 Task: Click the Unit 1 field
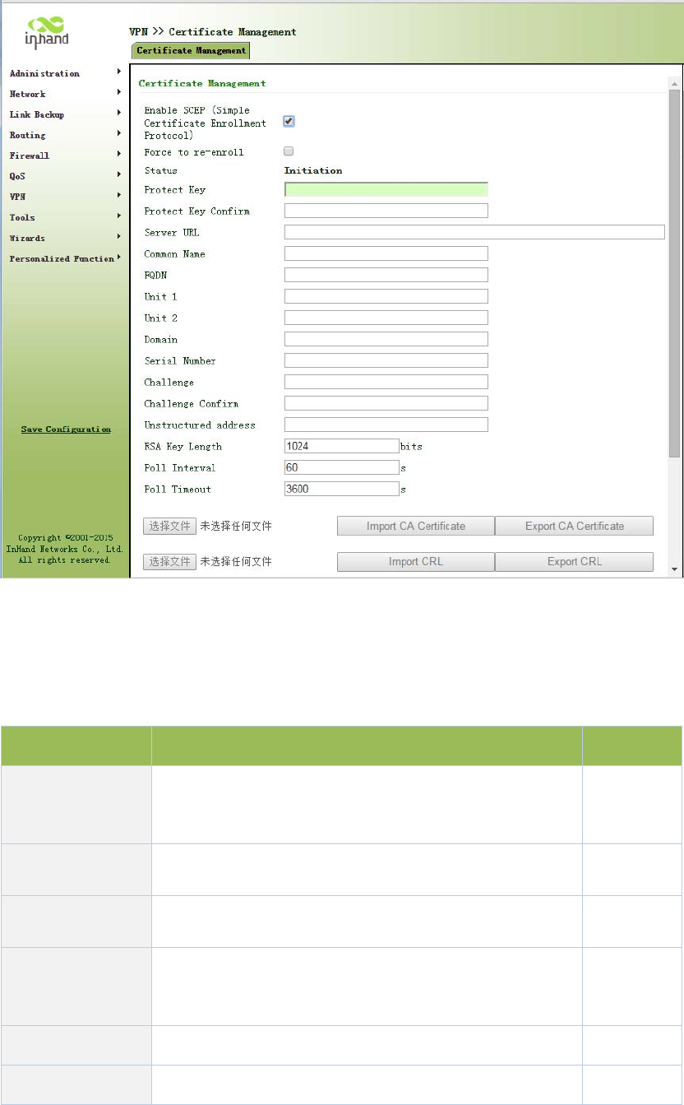[386, 296]
